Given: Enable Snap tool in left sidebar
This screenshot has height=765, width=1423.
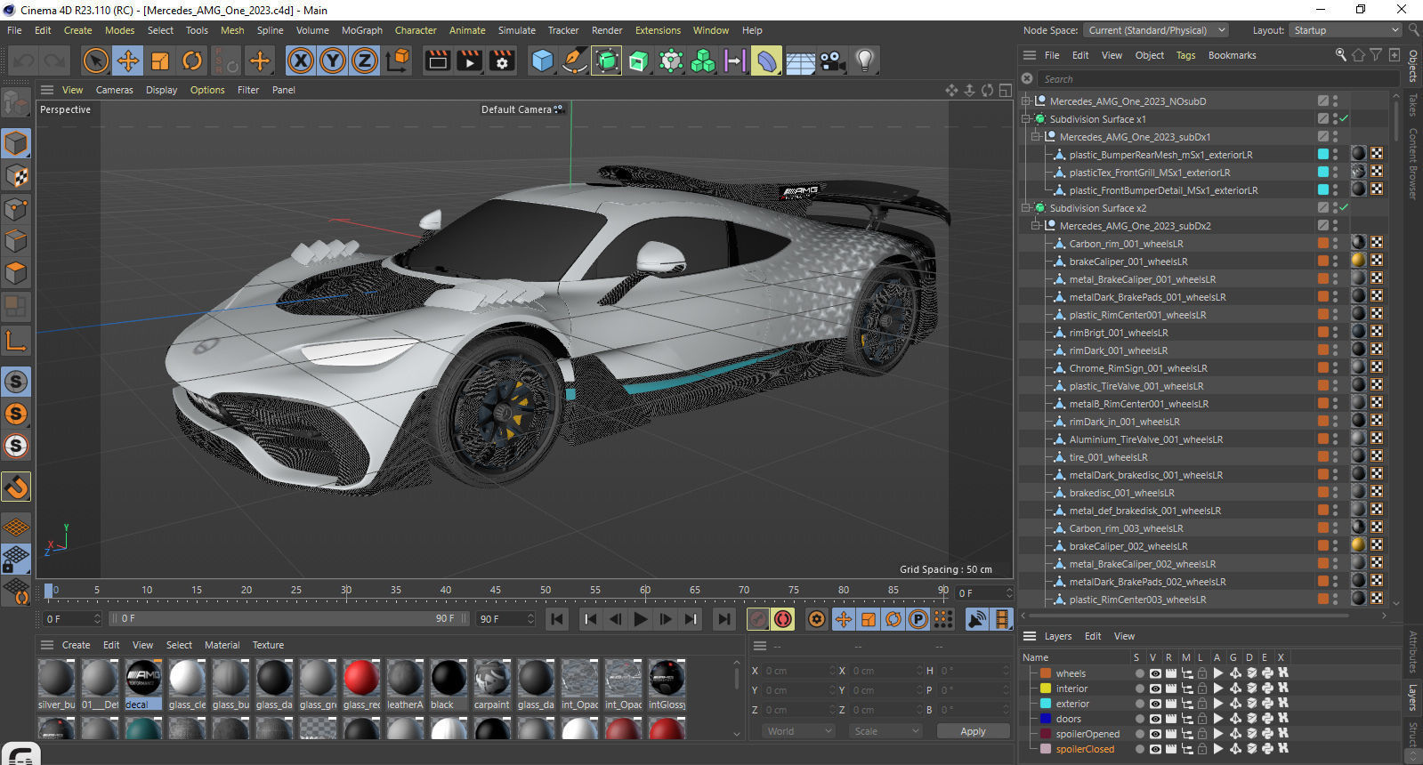Looking at the screenshot, I should click(16, 487).
